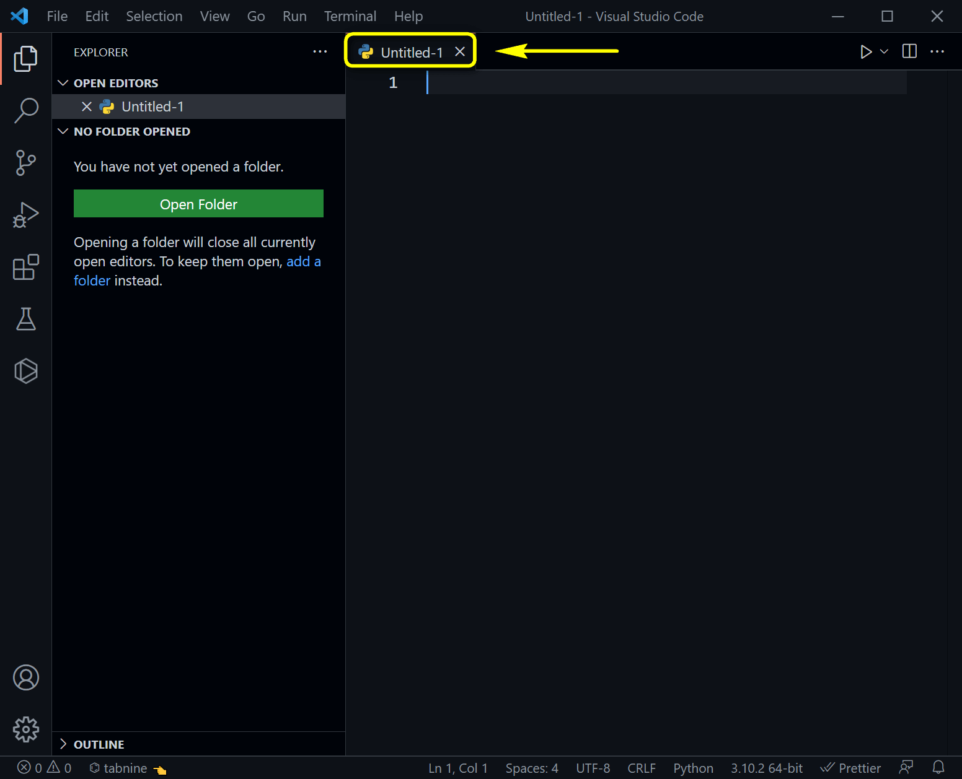Click Ln 1, Col 1 status
Image resolution: width=962 pixels, height=779 pixels.
[458, 768]
